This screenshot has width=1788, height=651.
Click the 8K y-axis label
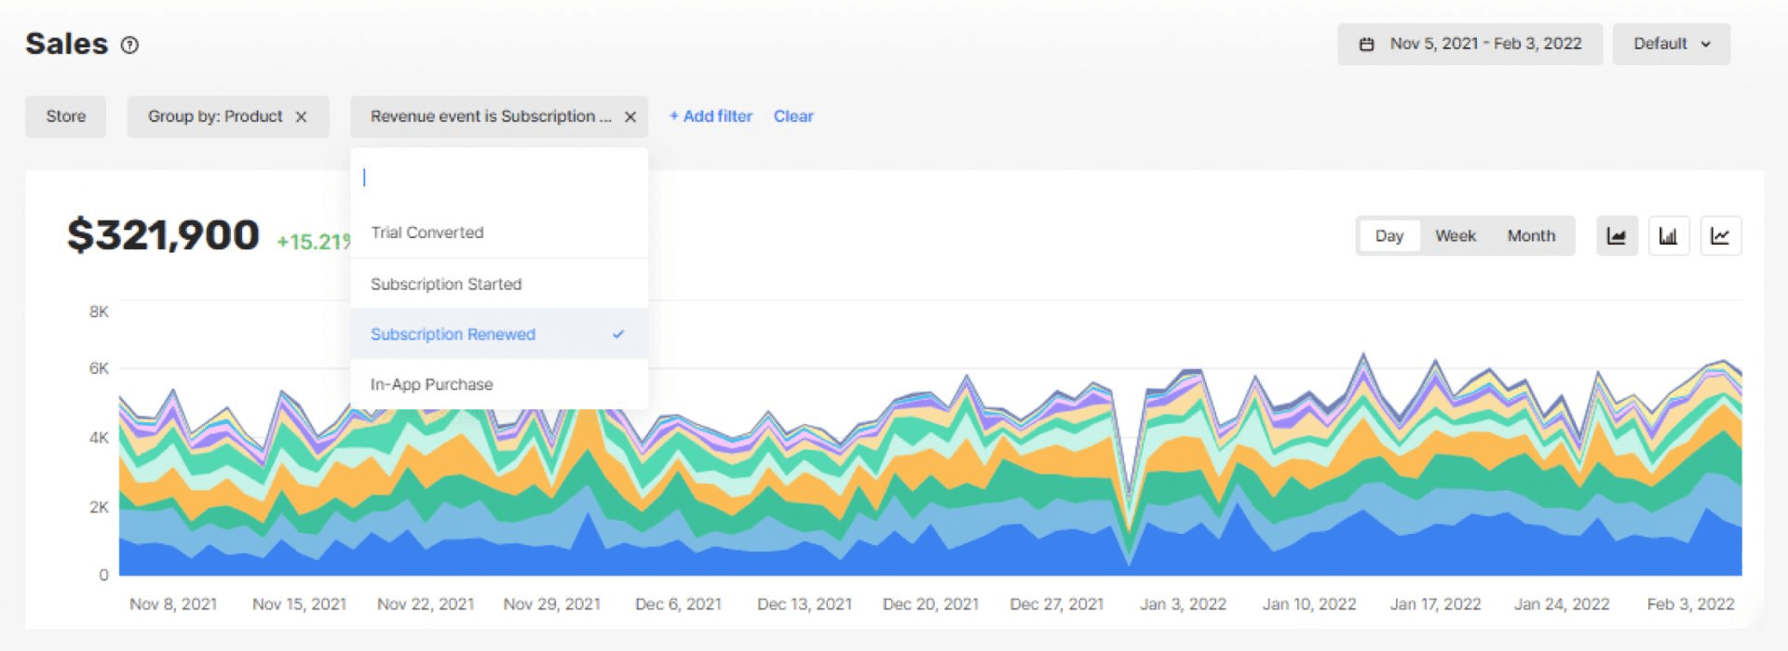tap(99, 312)
